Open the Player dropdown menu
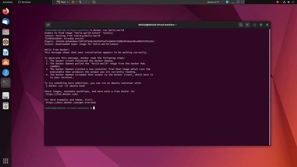Viewport: 297px width, 167px height. click(x=63, y=2)
